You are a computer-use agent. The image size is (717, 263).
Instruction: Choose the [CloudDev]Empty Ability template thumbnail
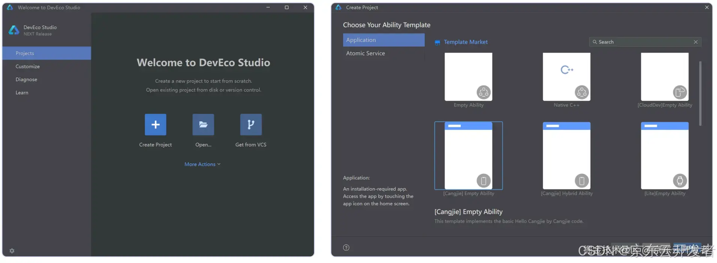665,77
